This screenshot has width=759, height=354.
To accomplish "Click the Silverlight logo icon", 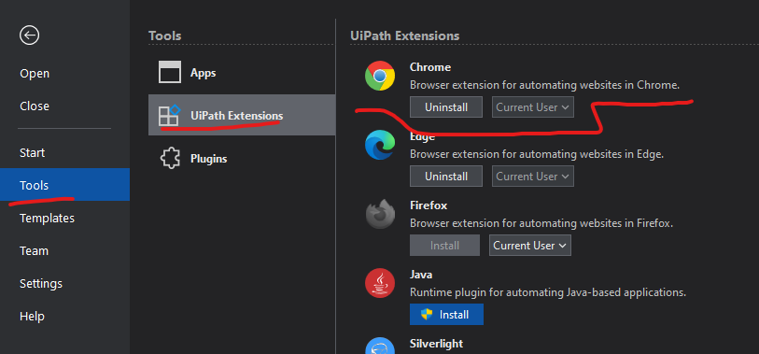I will (380, 347).
